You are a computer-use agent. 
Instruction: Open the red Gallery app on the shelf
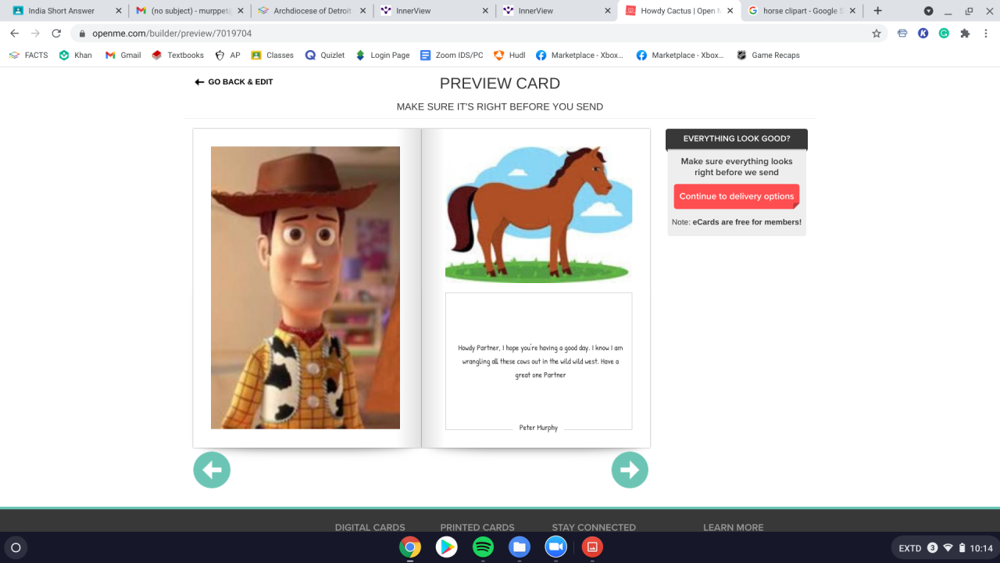coord(592,547)
